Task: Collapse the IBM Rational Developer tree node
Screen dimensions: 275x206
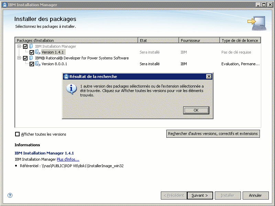Action: 19,58
